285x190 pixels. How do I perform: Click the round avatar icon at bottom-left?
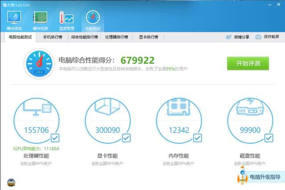(11, 182)
